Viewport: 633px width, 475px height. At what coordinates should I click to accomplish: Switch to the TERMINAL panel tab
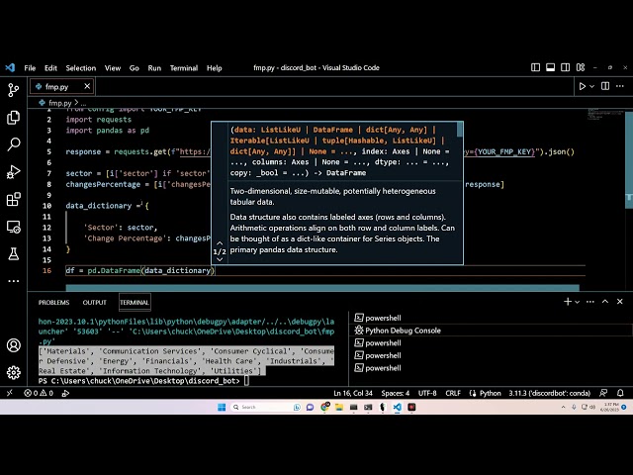pos(135,302)
